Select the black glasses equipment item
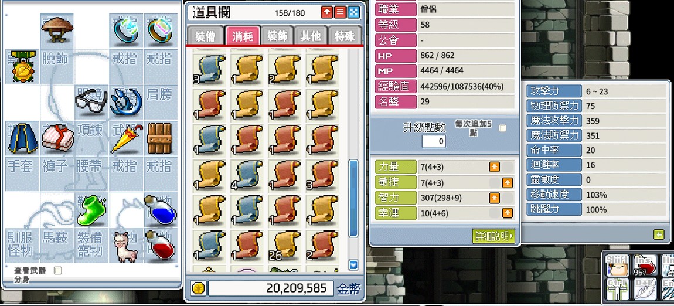The width and height of the screenshot is (674, 306). (x=91, y=102)
